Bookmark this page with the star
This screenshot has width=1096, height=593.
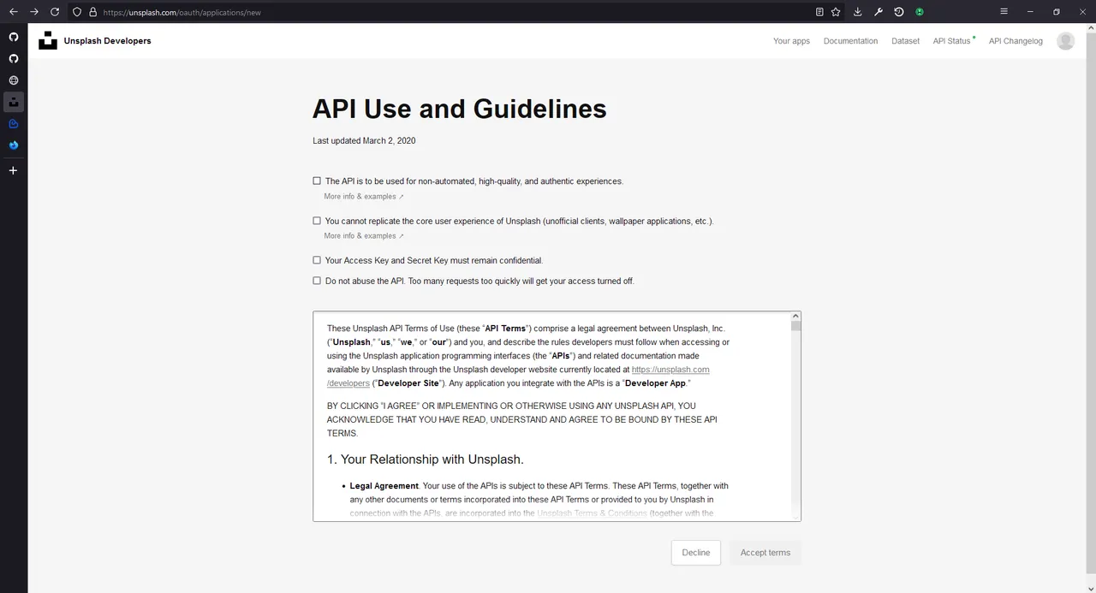pos(836,12)
